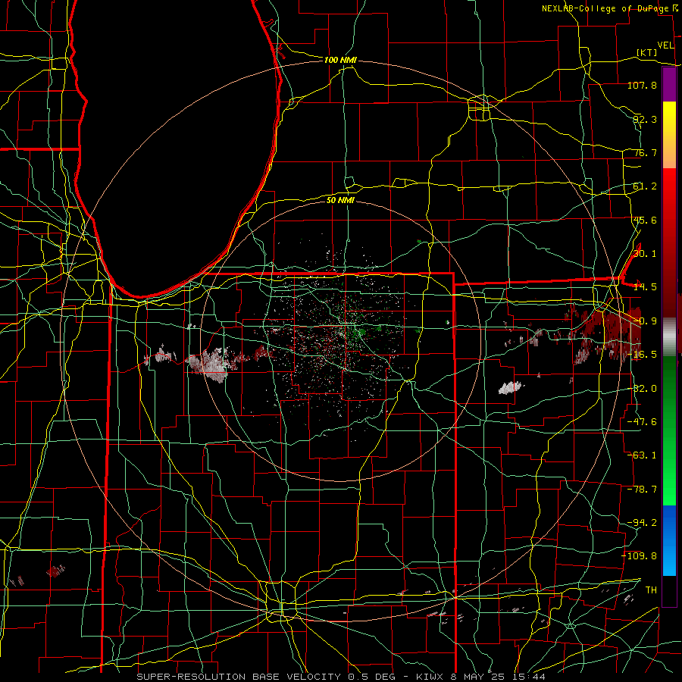Click the -47.6 legend value
The image size is (682, 682).
tap(642, 422)
